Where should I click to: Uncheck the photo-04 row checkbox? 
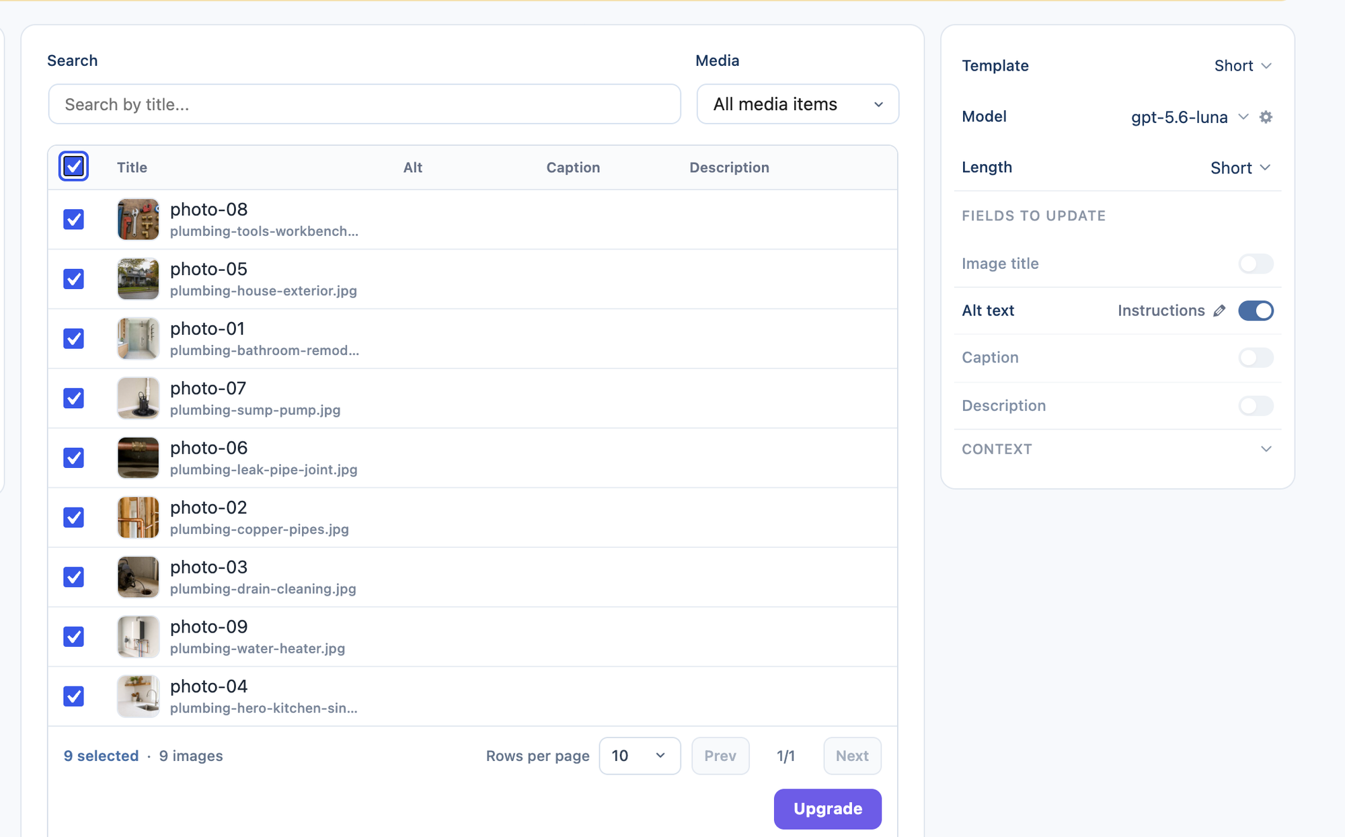point(73,696)
